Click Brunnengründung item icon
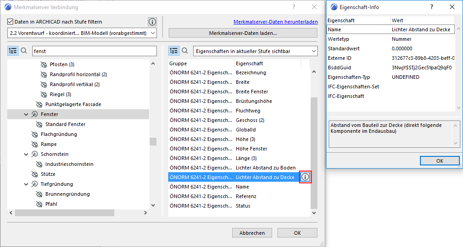The width and height of the screenshot is (463, 247). [x=39, y=194]
